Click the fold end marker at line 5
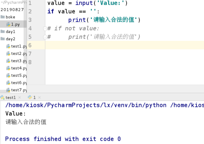 point(45,37)
